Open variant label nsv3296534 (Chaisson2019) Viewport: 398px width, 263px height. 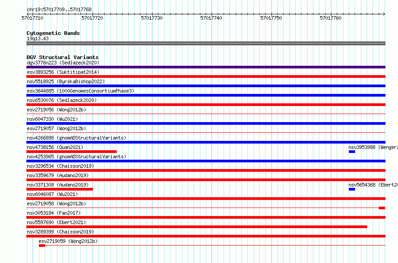[x=60, y=166]
